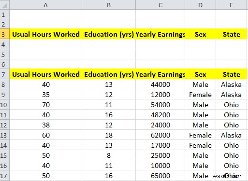Select row 8 header
The width and height of the screenshot is (248, 181).
pyautogui.click(x=5, y=84)
